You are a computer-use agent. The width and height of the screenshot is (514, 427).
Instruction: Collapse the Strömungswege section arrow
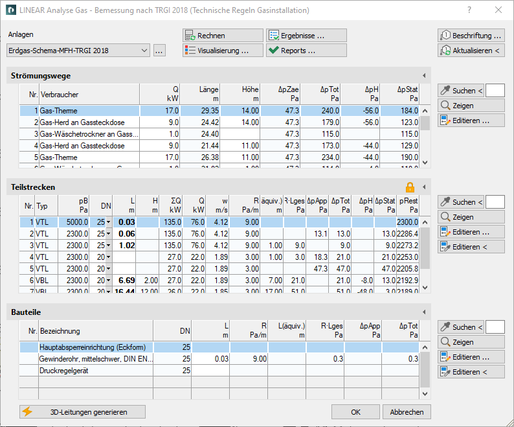coord(424,76)
